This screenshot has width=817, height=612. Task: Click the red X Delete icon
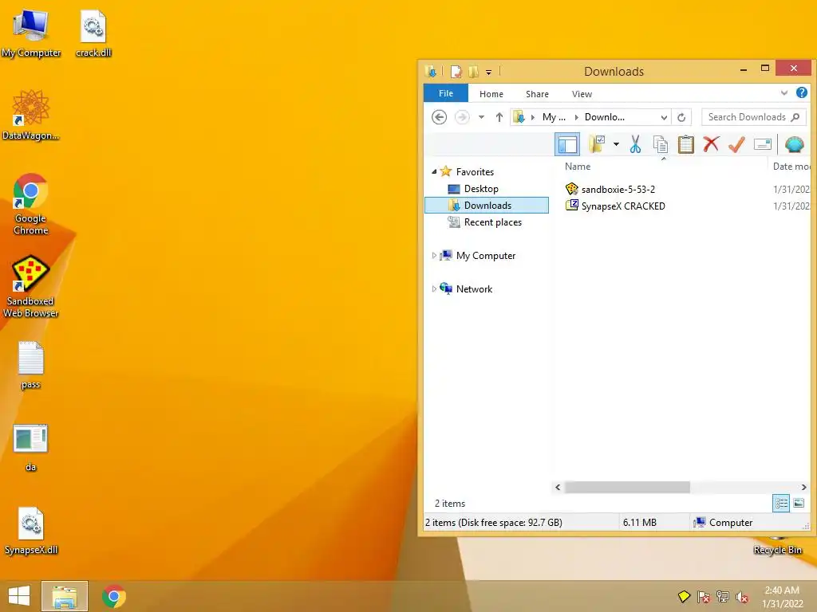[x=711, y=144]
